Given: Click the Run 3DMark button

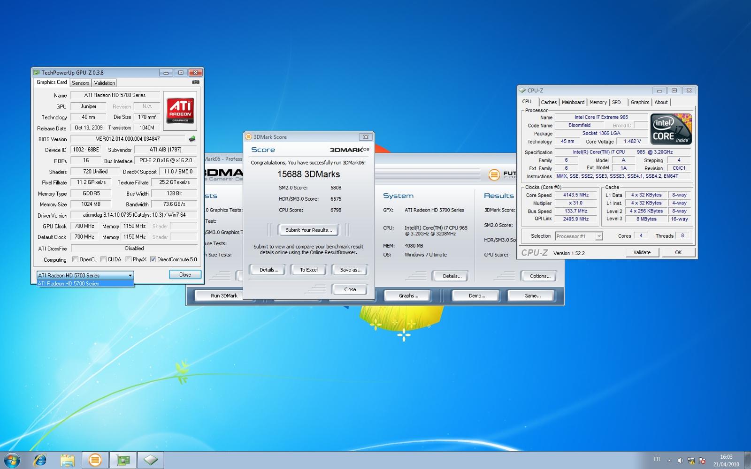Looking at the screenshot, I should (x=224, y=295).
